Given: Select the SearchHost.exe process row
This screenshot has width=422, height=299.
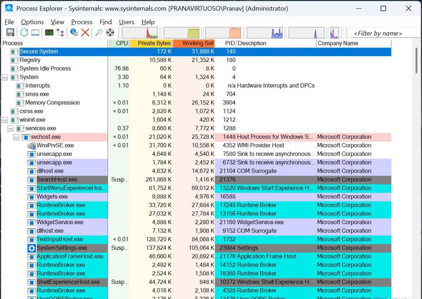Looking at the screenshot, I should 57,180.
